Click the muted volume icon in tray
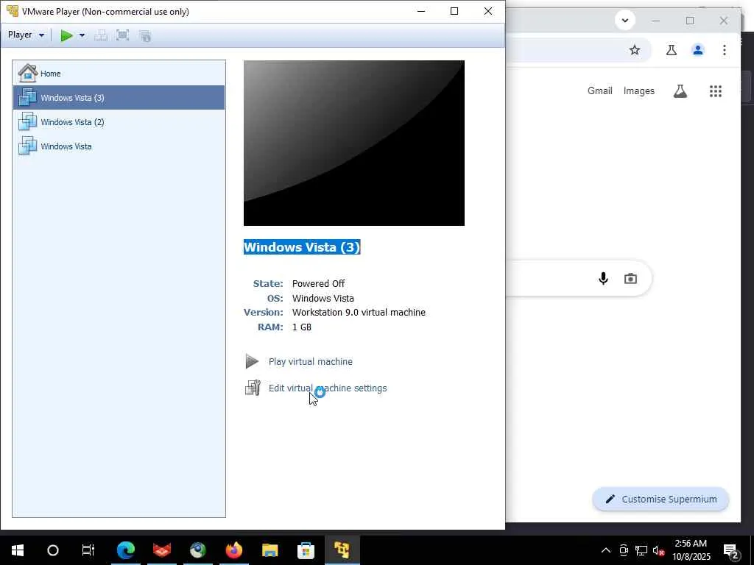 click(659, 550)
